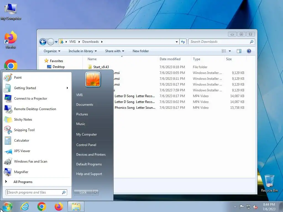Launch Sticky Notes
Image resolution: width=283 pixels, height=212 pixels.
[x=37, y=119]
